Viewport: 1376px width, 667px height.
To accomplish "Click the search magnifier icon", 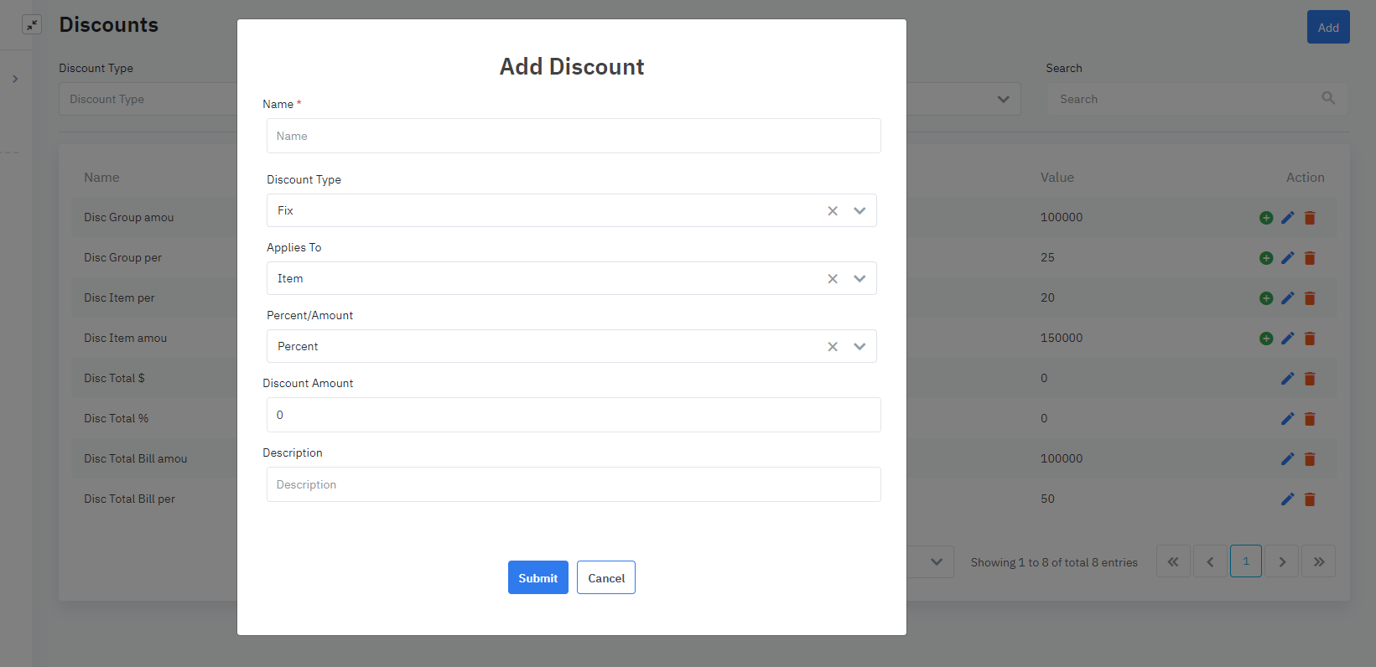I will 1328,99.
